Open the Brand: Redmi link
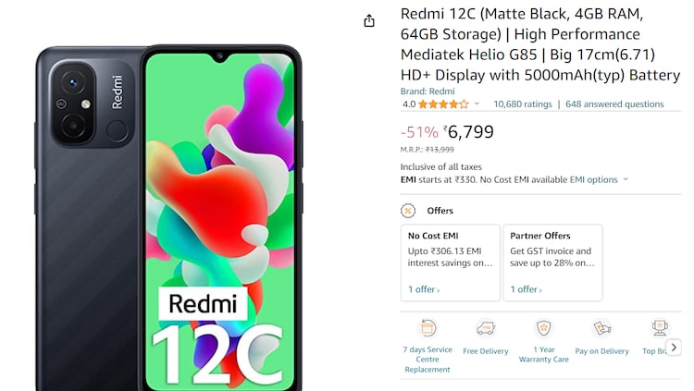The height and width of the screenshot is (391, 694). [428, 92]
